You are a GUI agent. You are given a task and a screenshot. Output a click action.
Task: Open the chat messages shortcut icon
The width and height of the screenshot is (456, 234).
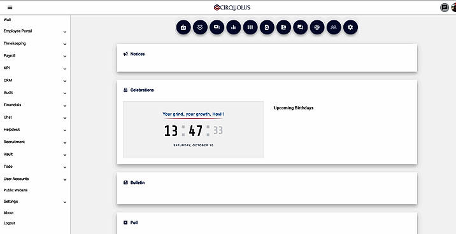[301, 27]
